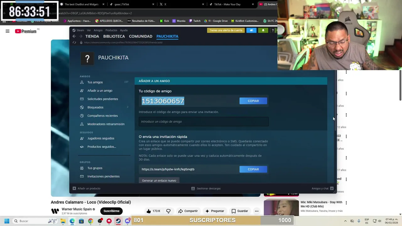Select the friend code text 1513060657
This screenshot has width=402, height=226.
tap(163, 101)
